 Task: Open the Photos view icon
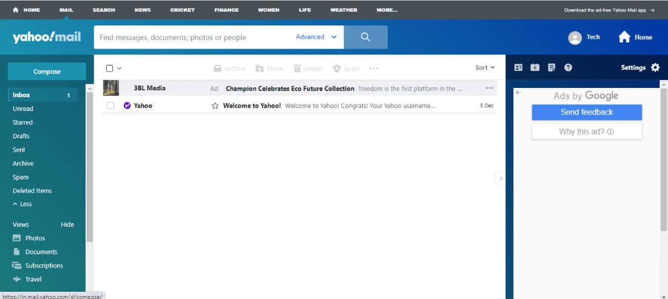click(x=16, y=238)
